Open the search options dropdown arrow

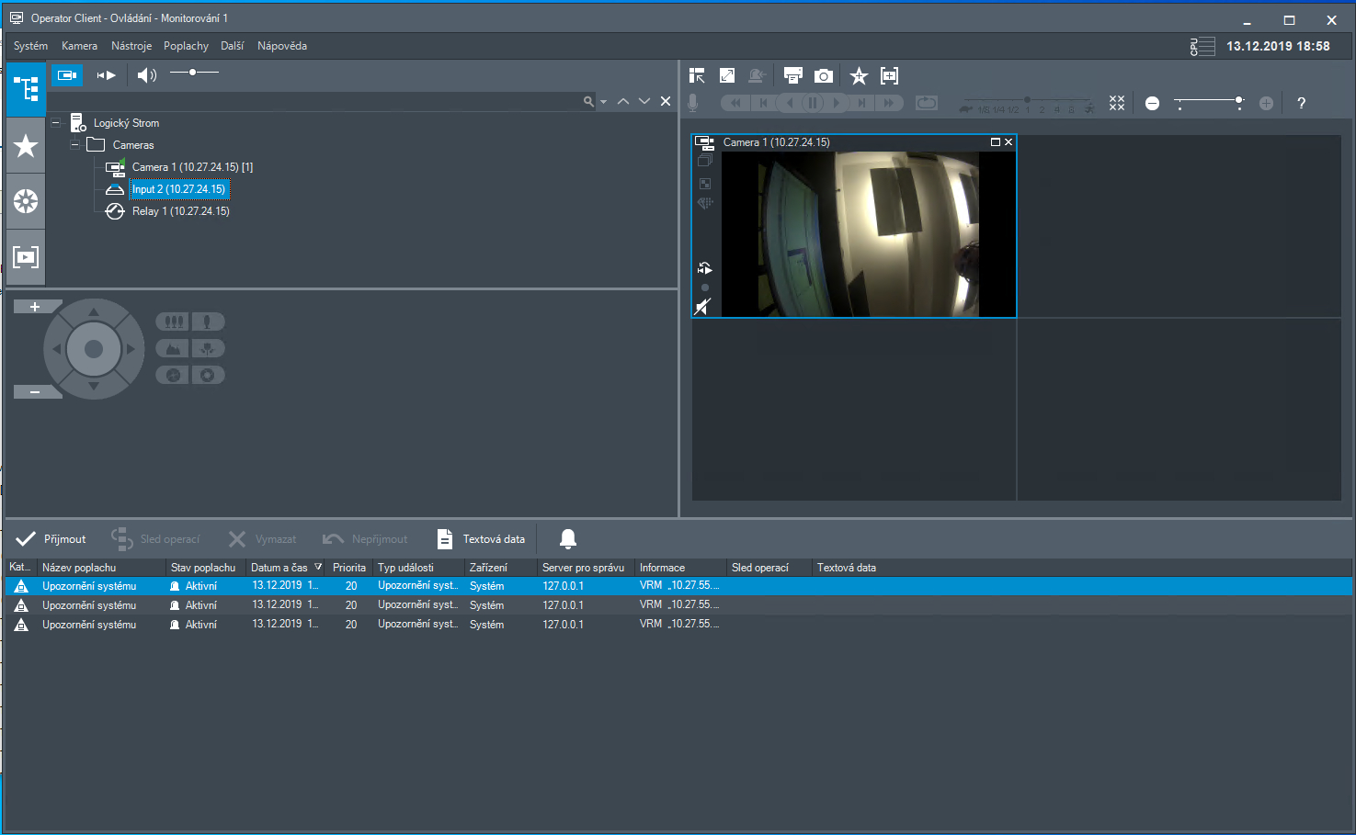tap(604, 102)
